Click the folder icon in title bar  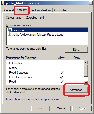3,3
